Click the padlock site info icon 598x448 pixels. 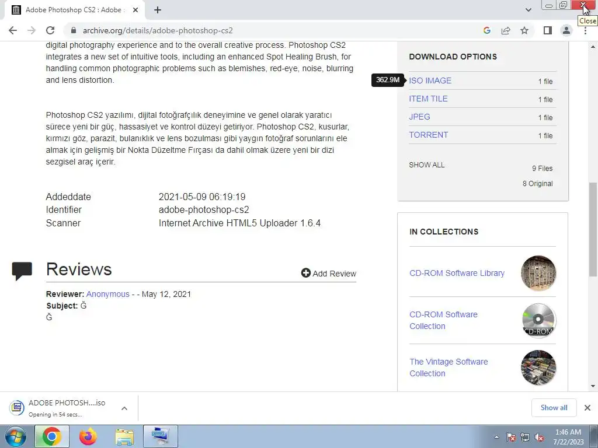[x=74, y=30]
